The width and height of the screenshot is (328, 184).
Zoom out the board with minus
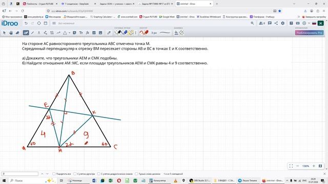pos(297,166)
